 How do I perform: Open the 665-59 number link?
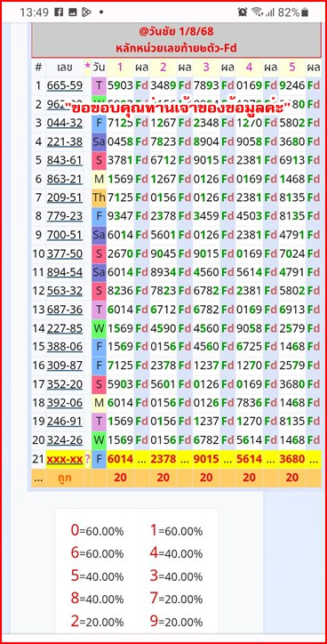pyautogui.click(x=64, y=85)
